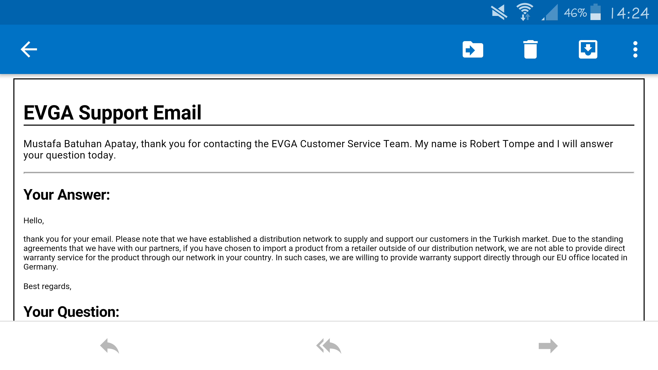Open the three-dot overflow menu
This screenshot has width=658, height=370.
635,49
